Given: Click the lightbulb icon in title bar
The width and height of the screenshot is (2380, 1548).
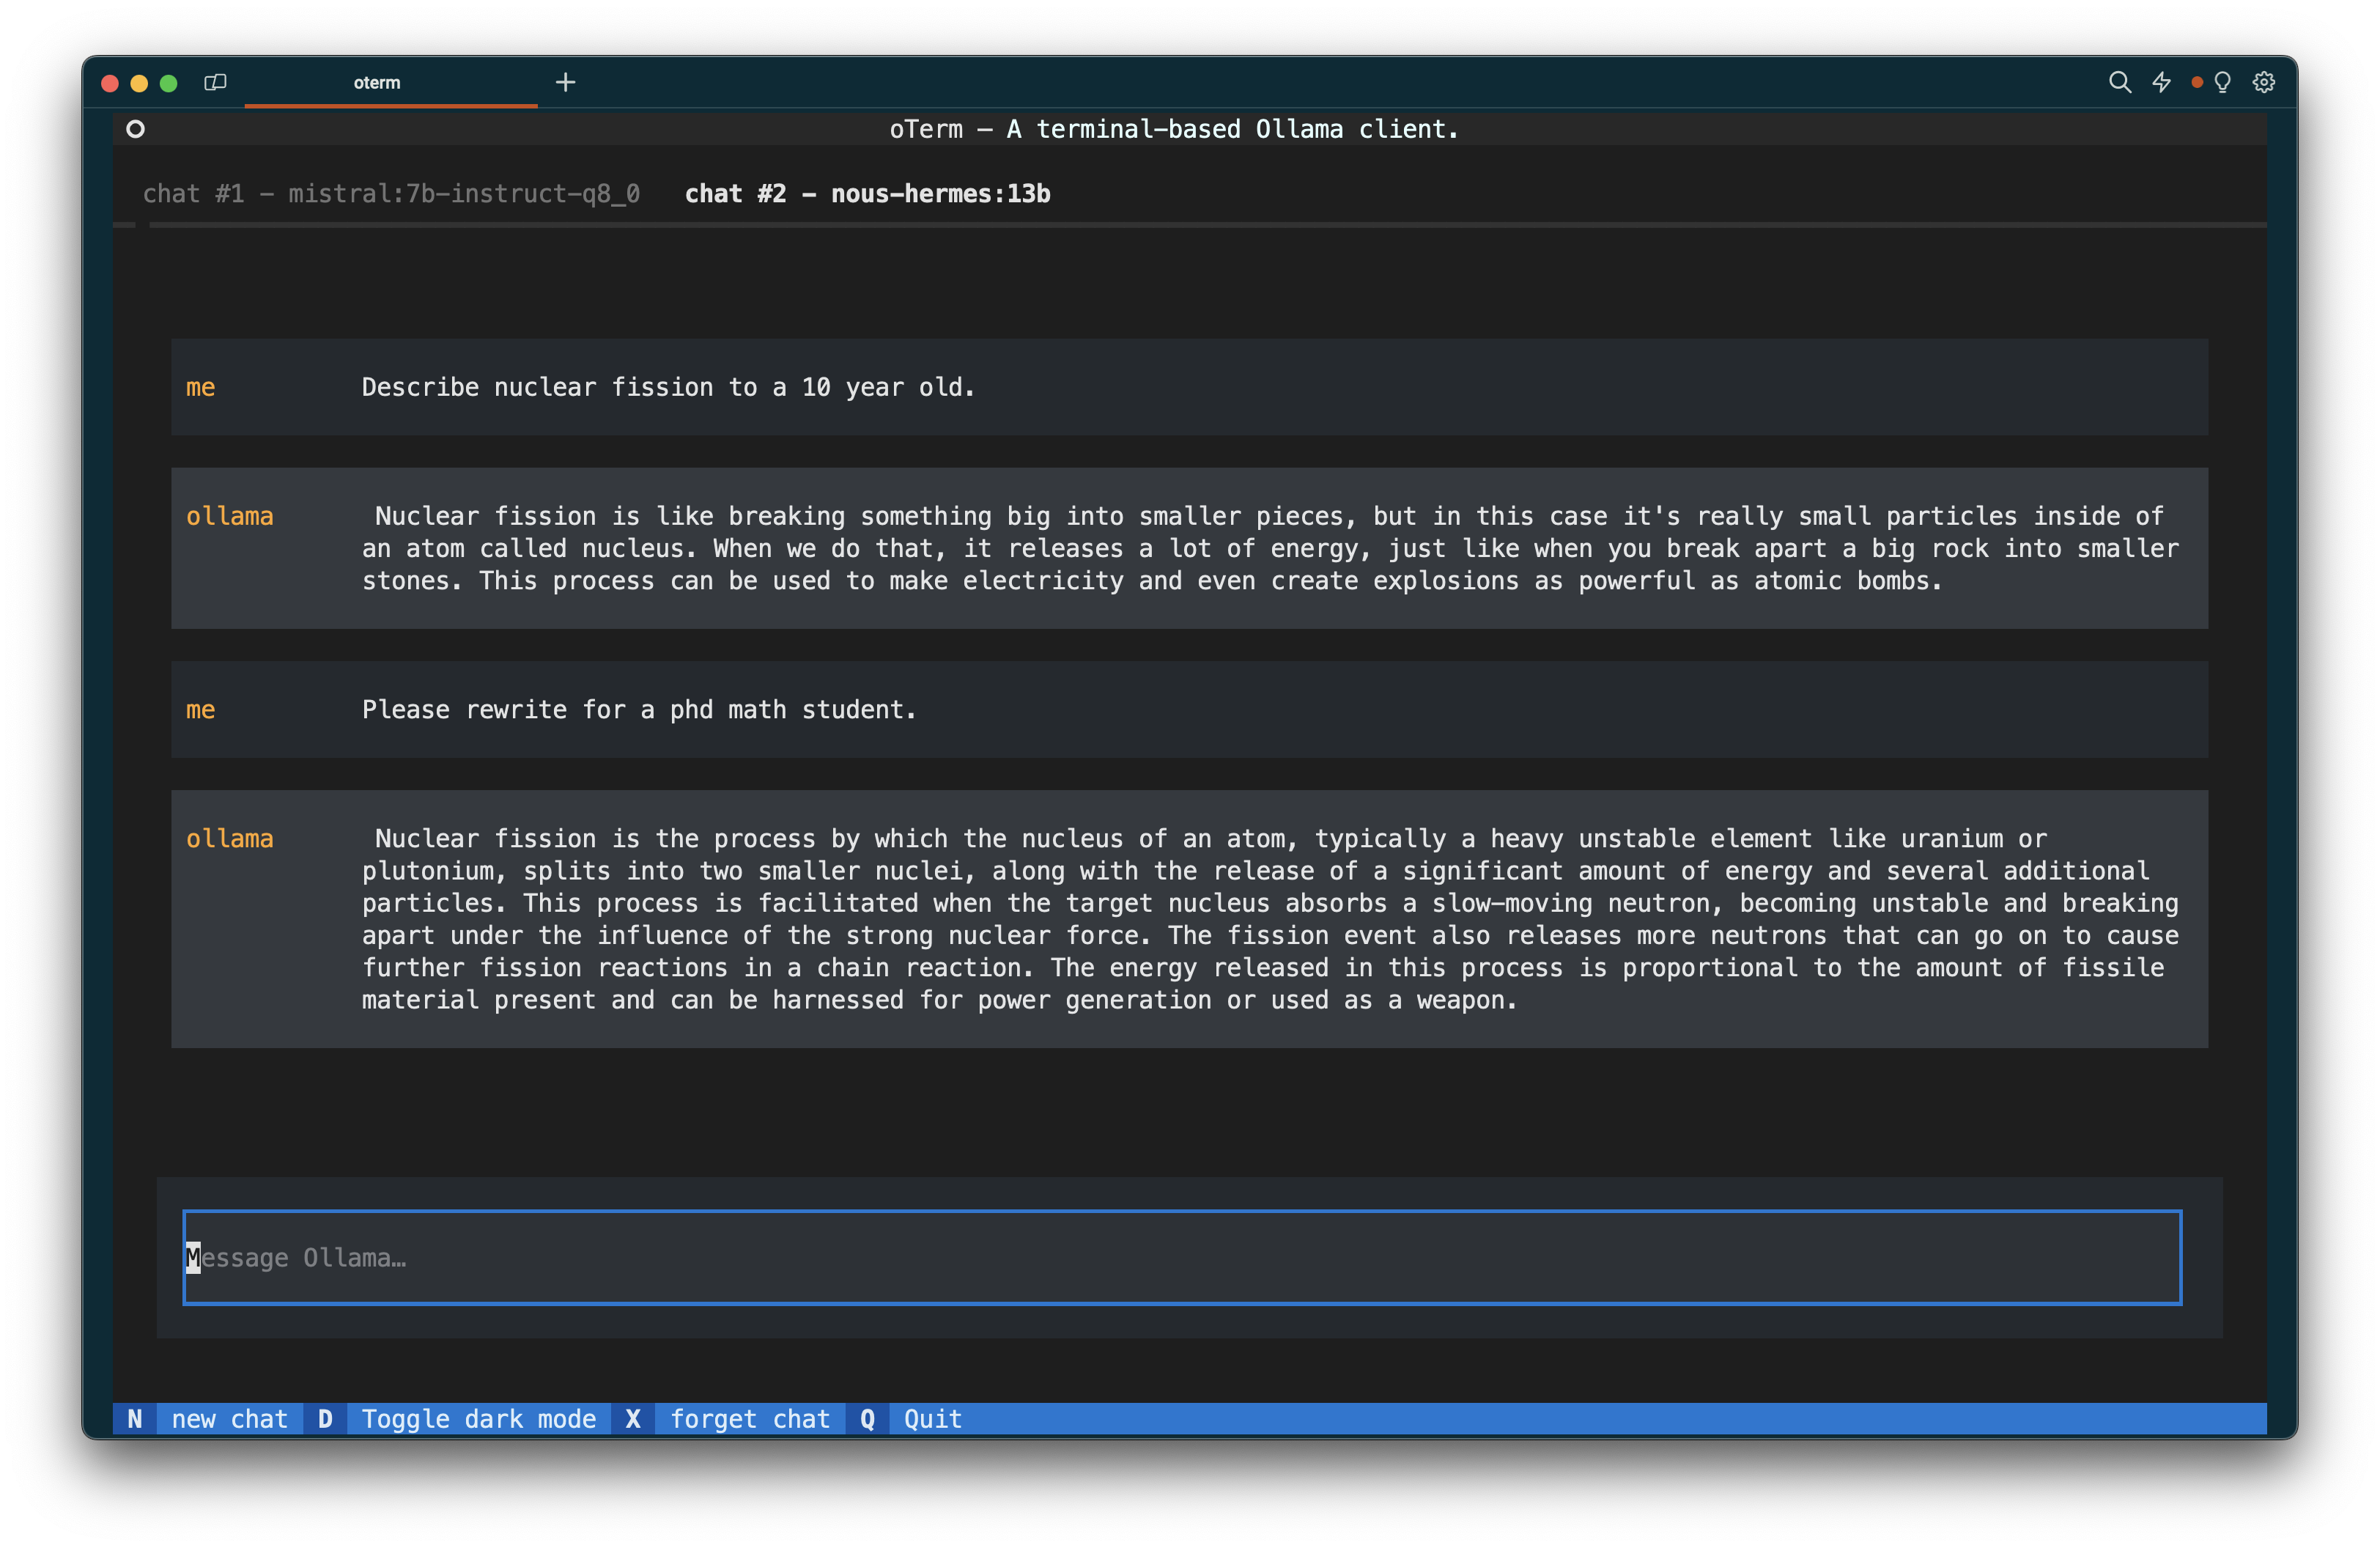Looking at the screenshot, I should point(2222,82).
